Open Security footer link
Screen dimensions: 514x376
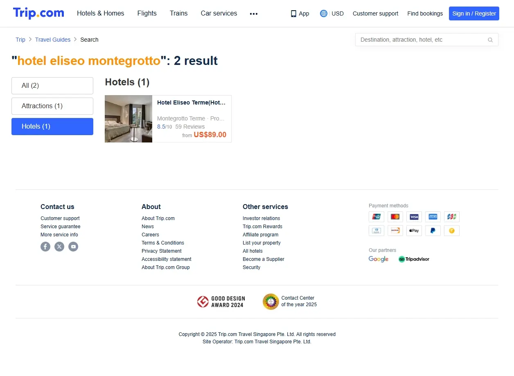251,267
